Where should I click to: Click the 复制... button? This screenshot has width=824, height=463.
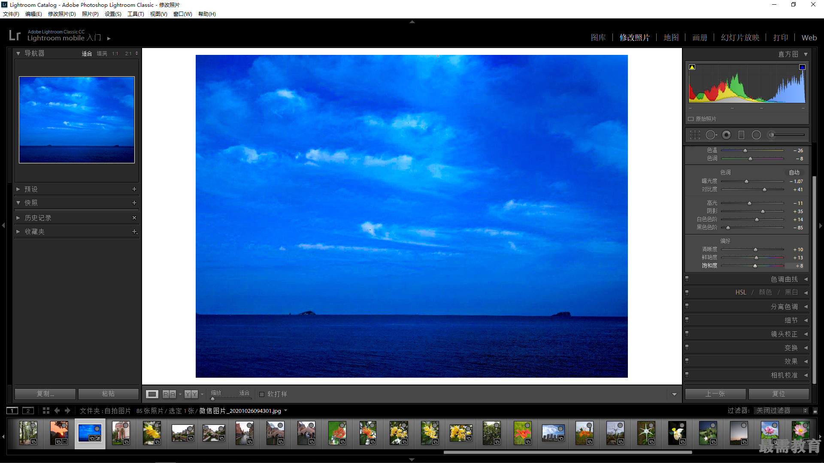(45, 394)
